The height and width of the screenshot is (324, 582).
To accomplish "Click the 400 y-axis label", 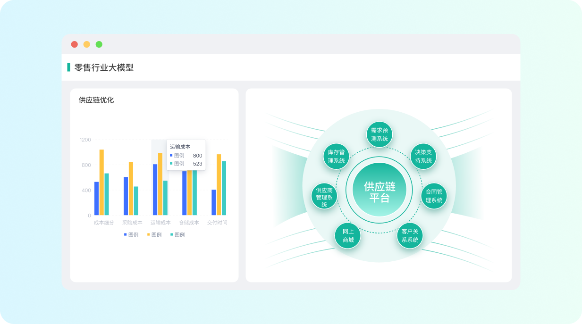I will point(86,190).
